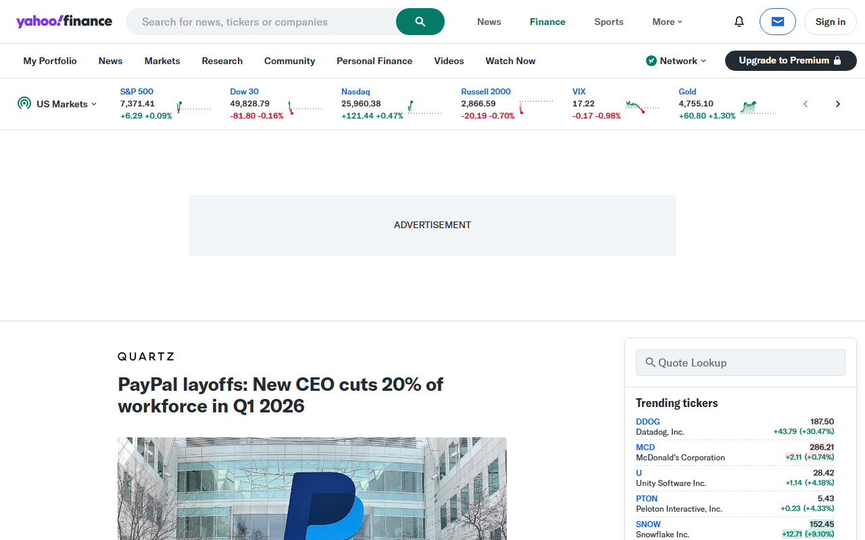865x540 pixels.
Task: Open the Markets menu item
Action: 162,61
